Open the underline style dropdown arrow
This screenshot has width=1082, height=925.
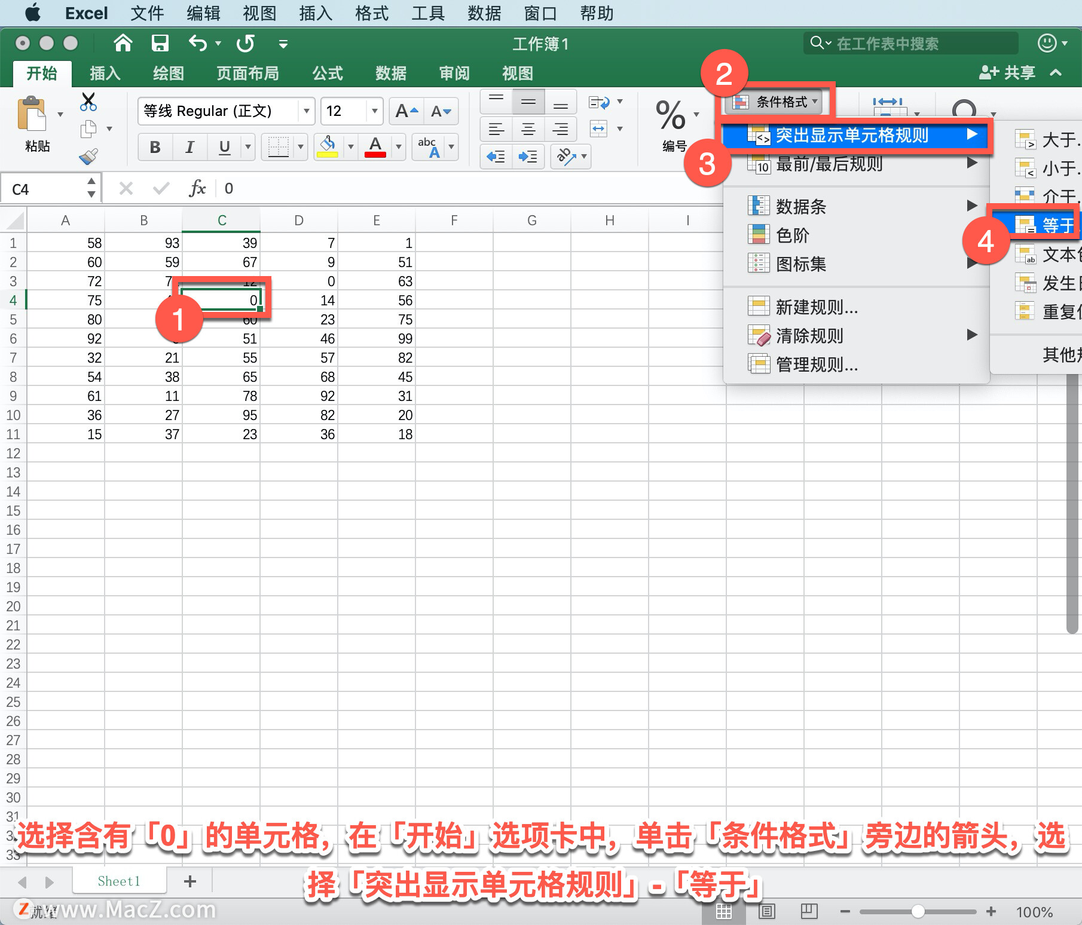pyautogui.click(x=247, y=147)
